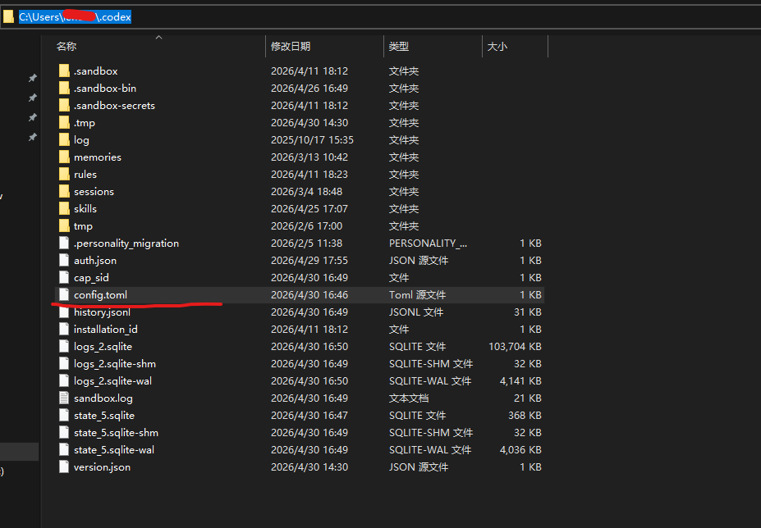Select the logs_2.sqlite-shm file name
Viewport: 761px width, 528px height.
(x=115, y=364)
